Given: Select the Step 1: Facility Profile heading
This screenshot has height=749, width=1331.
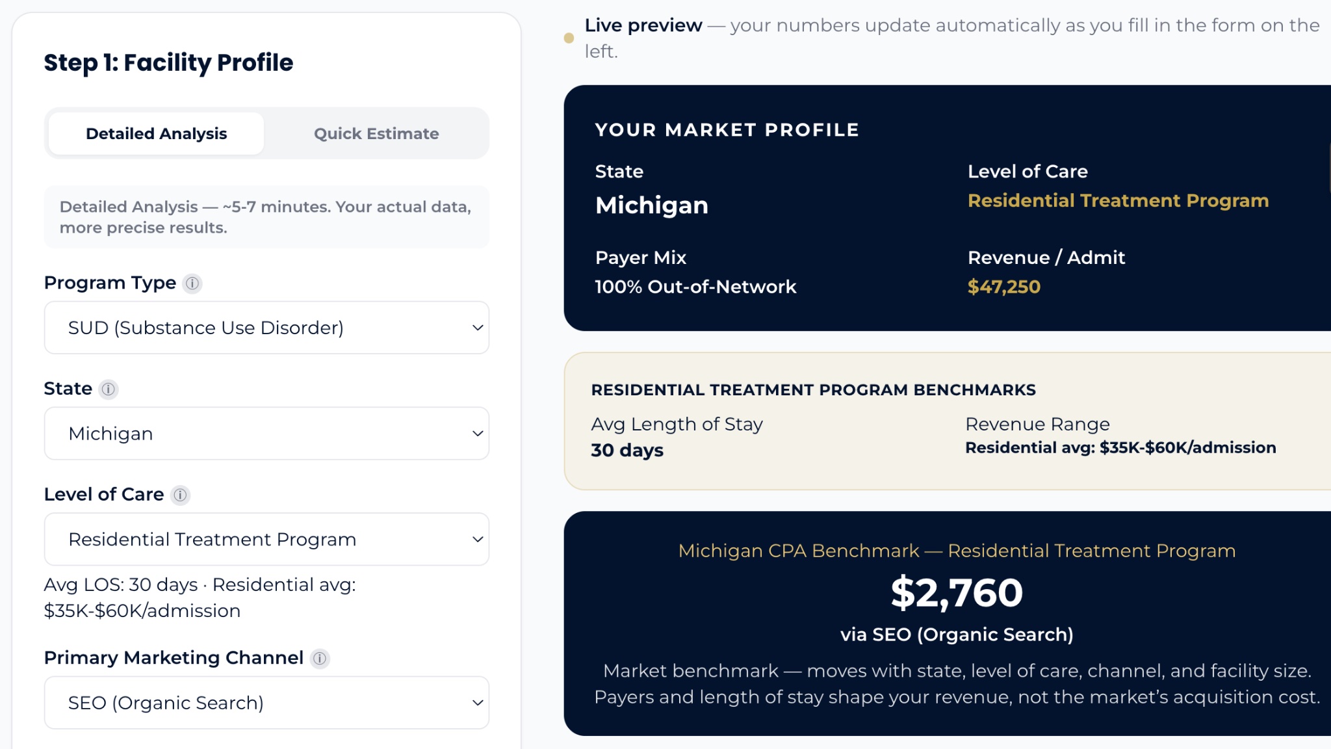Looking at the screenshot, I should 168,62.
